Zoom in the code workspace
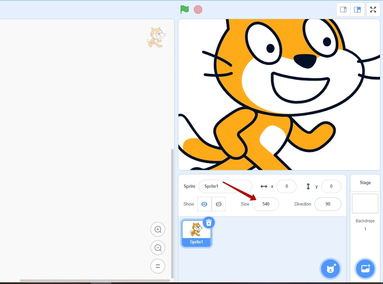This screenshot has width=383, height=284. coord(158,229)
